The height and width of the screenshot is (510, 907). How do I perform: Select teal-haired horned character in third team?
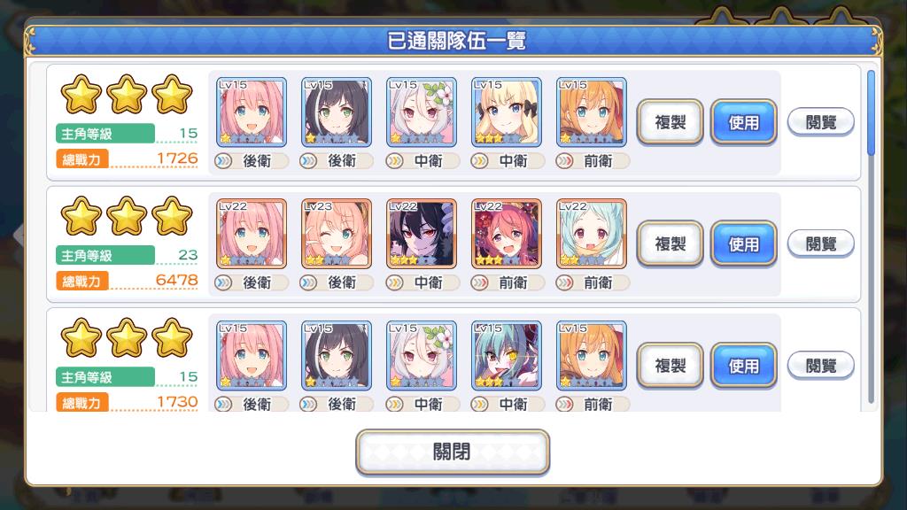point(506,356)
